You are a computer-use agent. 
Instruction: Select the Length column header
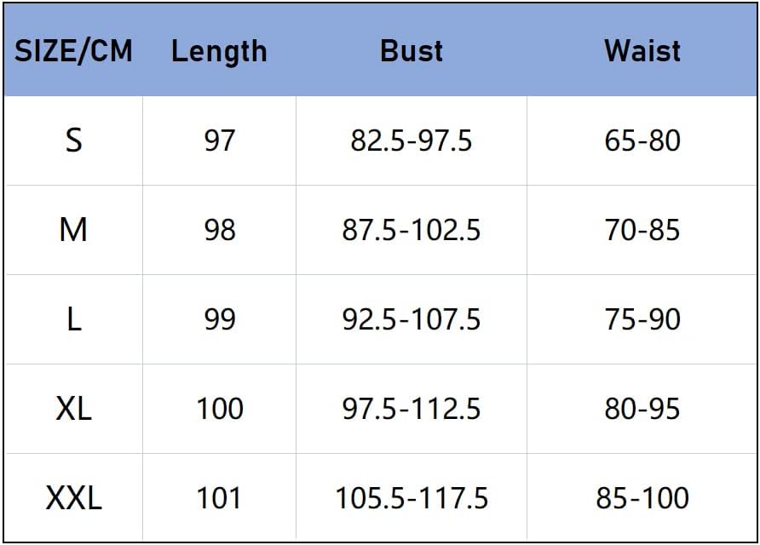click(x=219, y=51)
